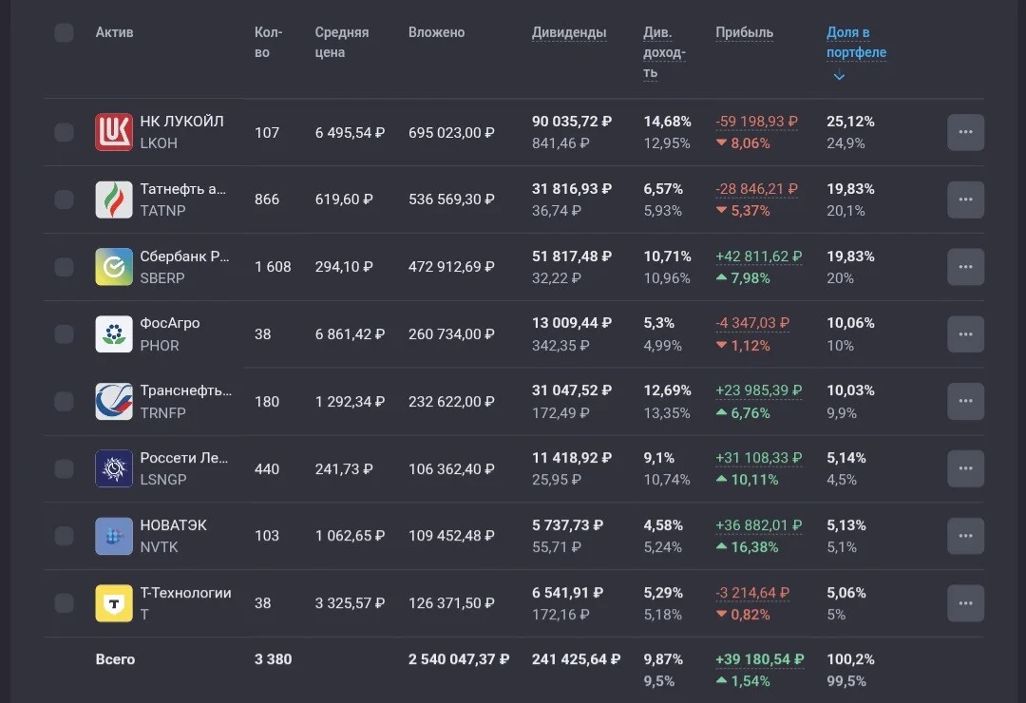This screenshot has width=1026, height=703.
Task: Click the PhosAgro PHOR logo icon
Action: point(114,333)
